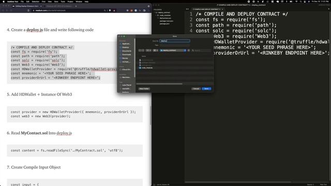
Task: Click the Wi-Fi icon in menu bar
Action: tap(296, 2)
